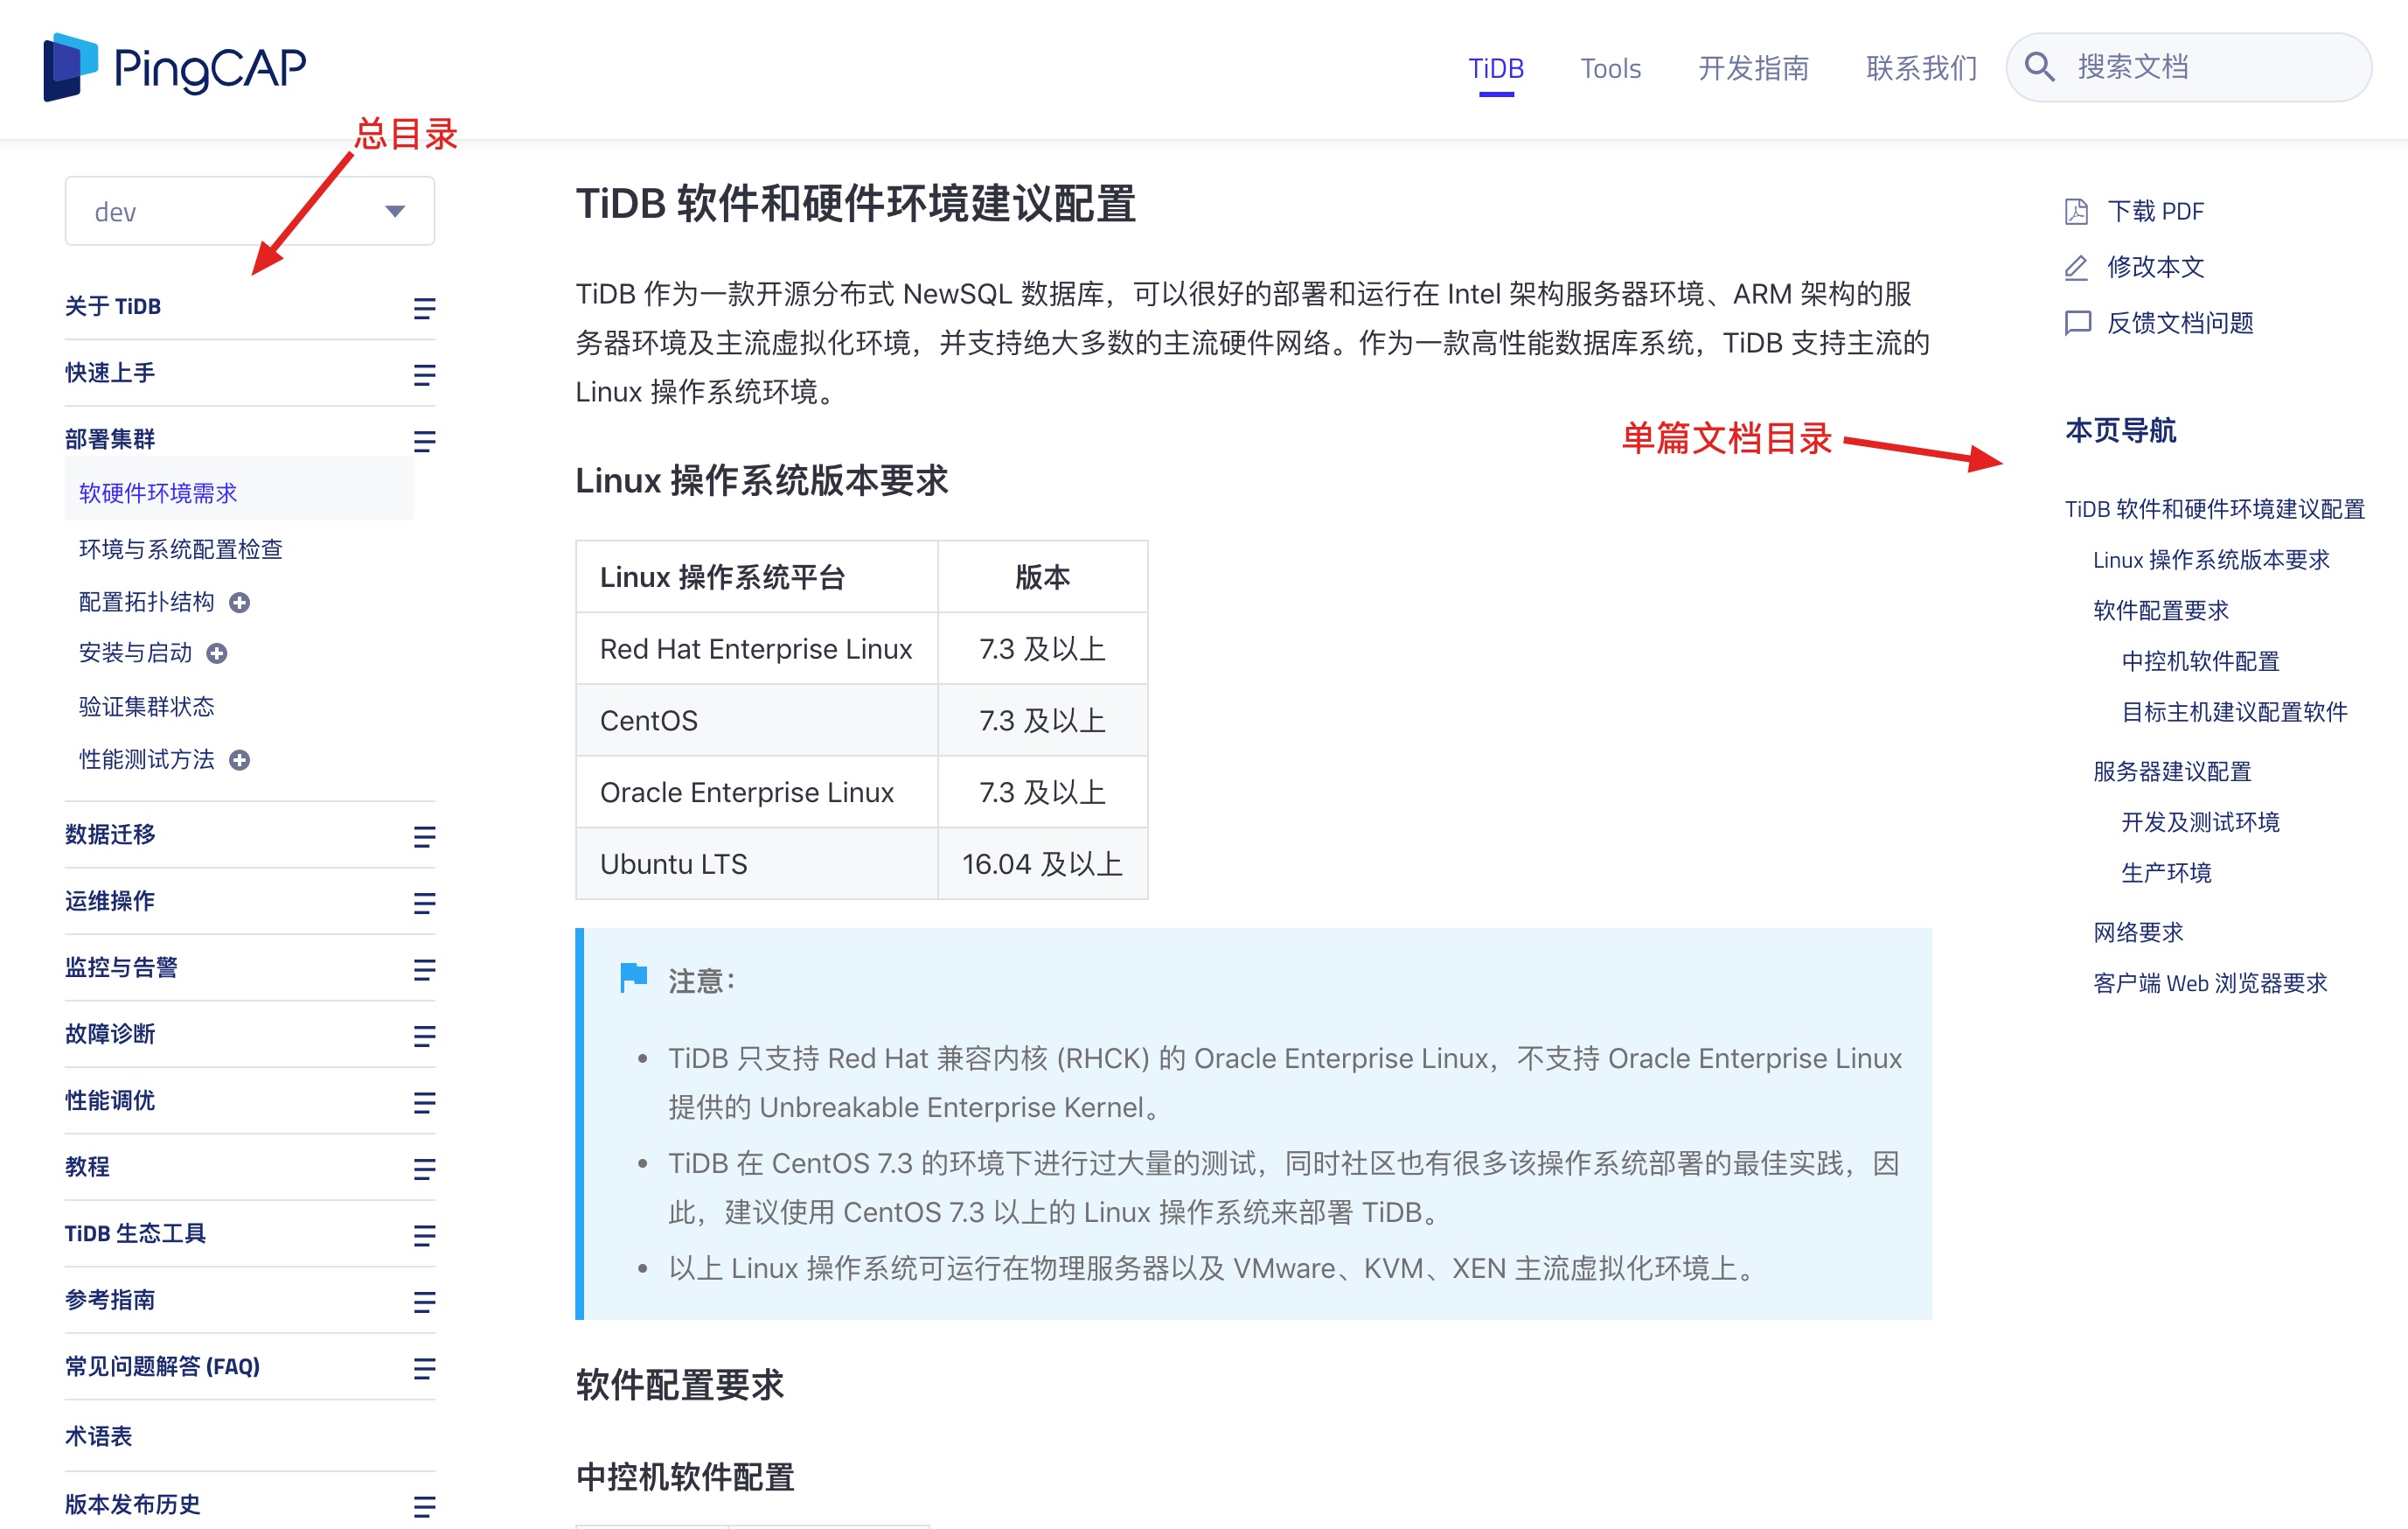Click the Oracle Enterprise Linux table cell
Image resolution: width=2408 pixels, height=1529 pixels.
(756, 792)
